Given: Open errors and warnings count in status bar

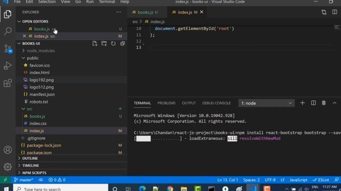Looking at the screenshot, I should click(57, 180).
